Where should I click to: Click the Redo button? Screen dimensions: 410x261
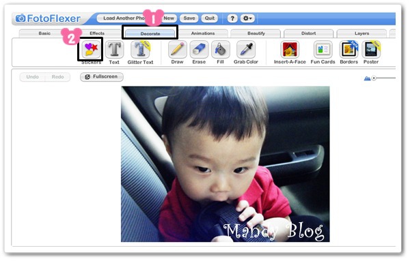click(58, 77)
